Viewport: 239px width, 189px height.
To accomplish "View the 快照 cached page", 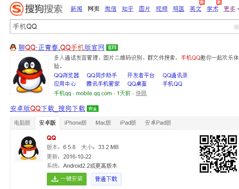I will [x=141, y=93].
